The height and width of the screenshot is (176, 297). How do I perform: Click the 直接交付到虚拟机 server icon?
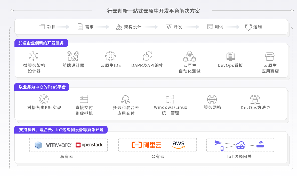(83, 99)
